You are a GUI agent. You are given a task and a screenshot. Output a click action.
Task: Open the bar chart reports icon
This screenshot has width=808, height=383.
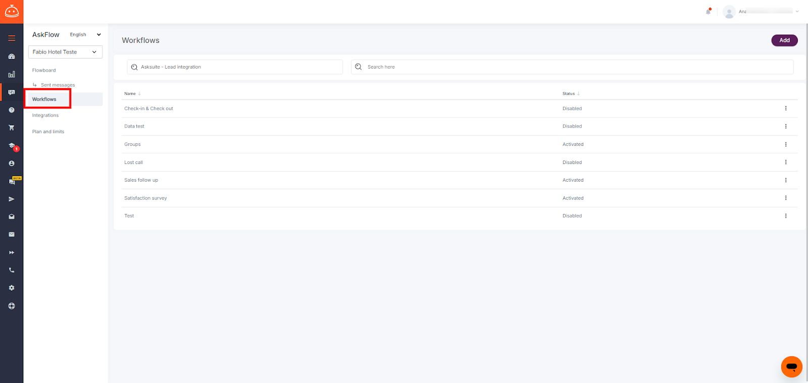12,74
